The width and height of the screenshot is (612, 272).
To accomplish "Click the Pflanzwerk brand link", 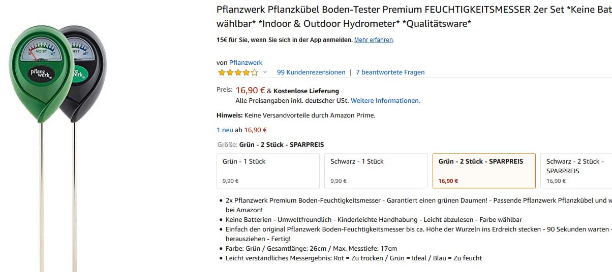I will [246, 62].
